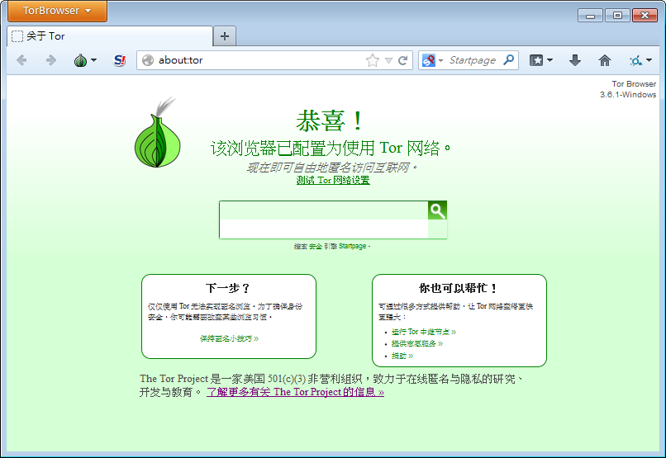Maximize the TorBrowser window

[x=617, y=16]
